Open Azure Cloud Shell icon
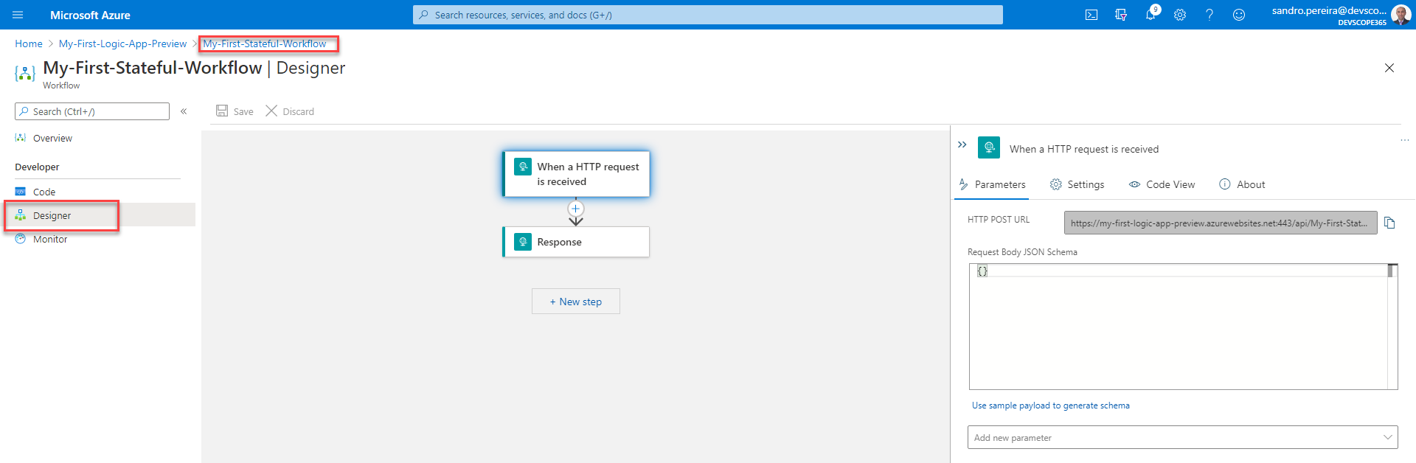1416x463 pixels. 1091,15
